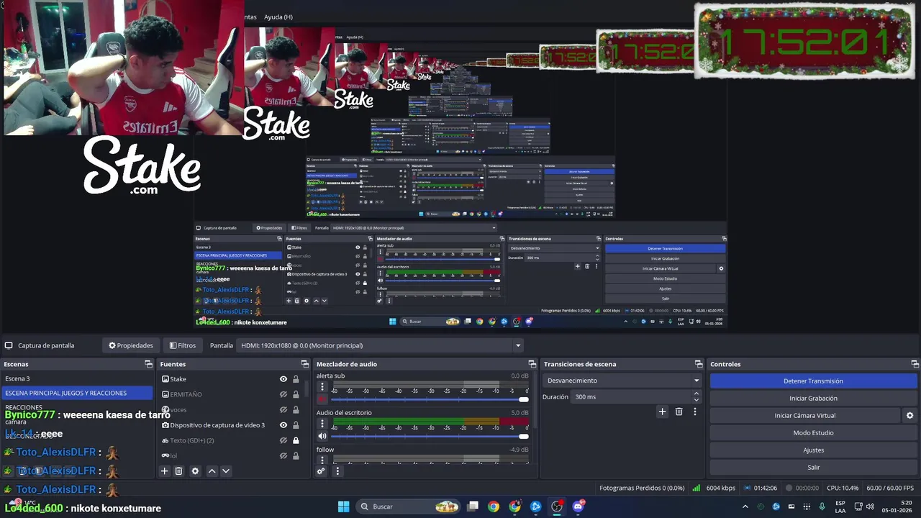Click Detener Transmisión button
The height and width of the screenshot is (518, 921).
(813, 381)
